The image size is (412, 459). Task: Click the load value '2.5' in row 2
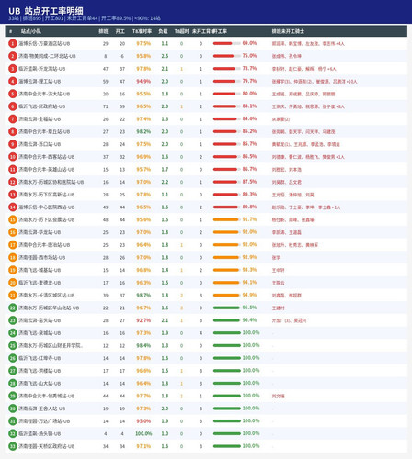tap(165, 56)
